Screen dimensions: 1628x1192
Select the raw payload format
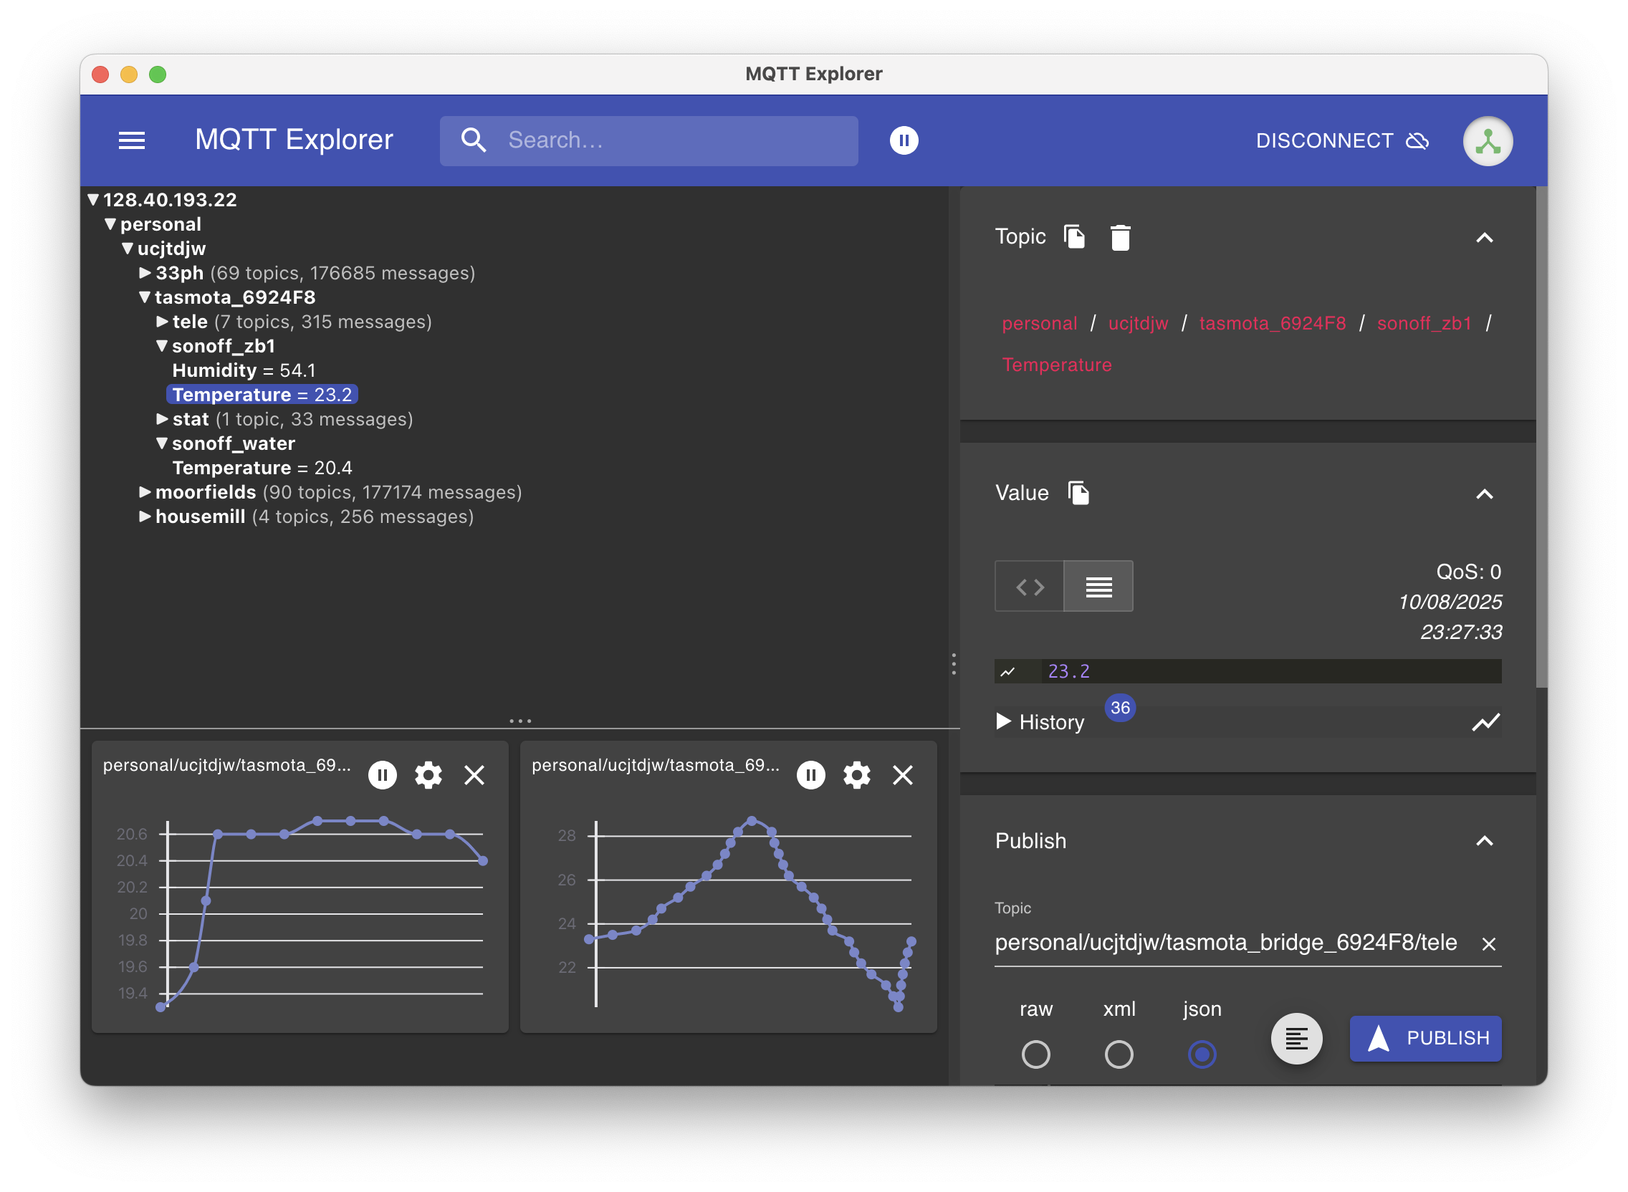(x=1035, y=1054)
